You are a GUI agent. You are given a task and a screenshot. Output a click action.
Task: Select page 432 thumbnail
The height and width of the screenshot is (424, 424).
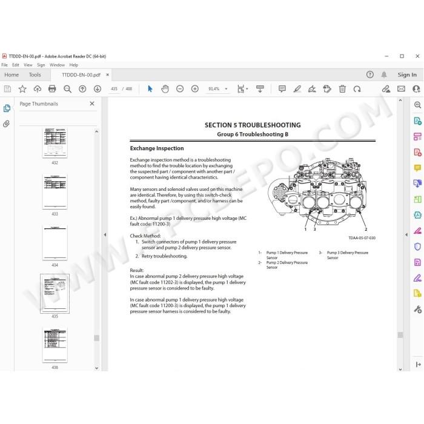pyautogui.click(x=55, y=142)
